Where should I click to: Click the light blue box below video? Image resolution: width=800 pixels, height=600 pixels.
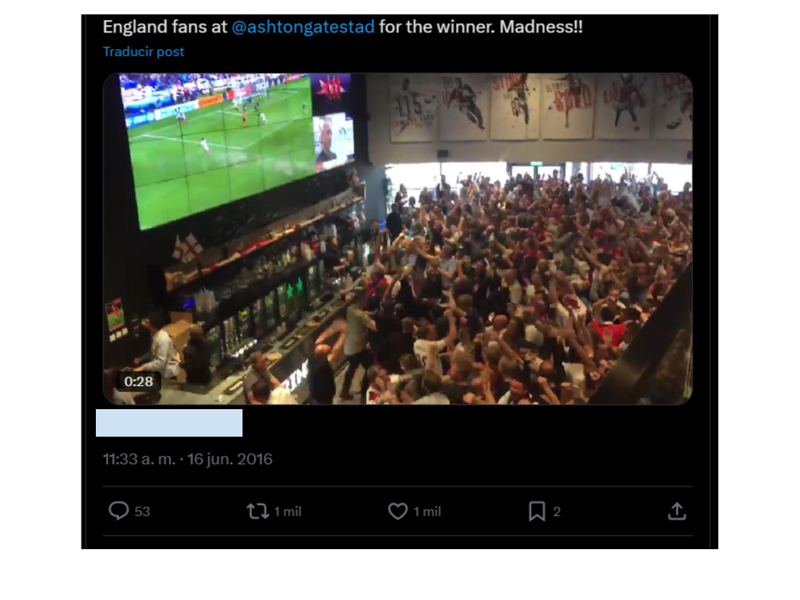[x=169, y=422]
